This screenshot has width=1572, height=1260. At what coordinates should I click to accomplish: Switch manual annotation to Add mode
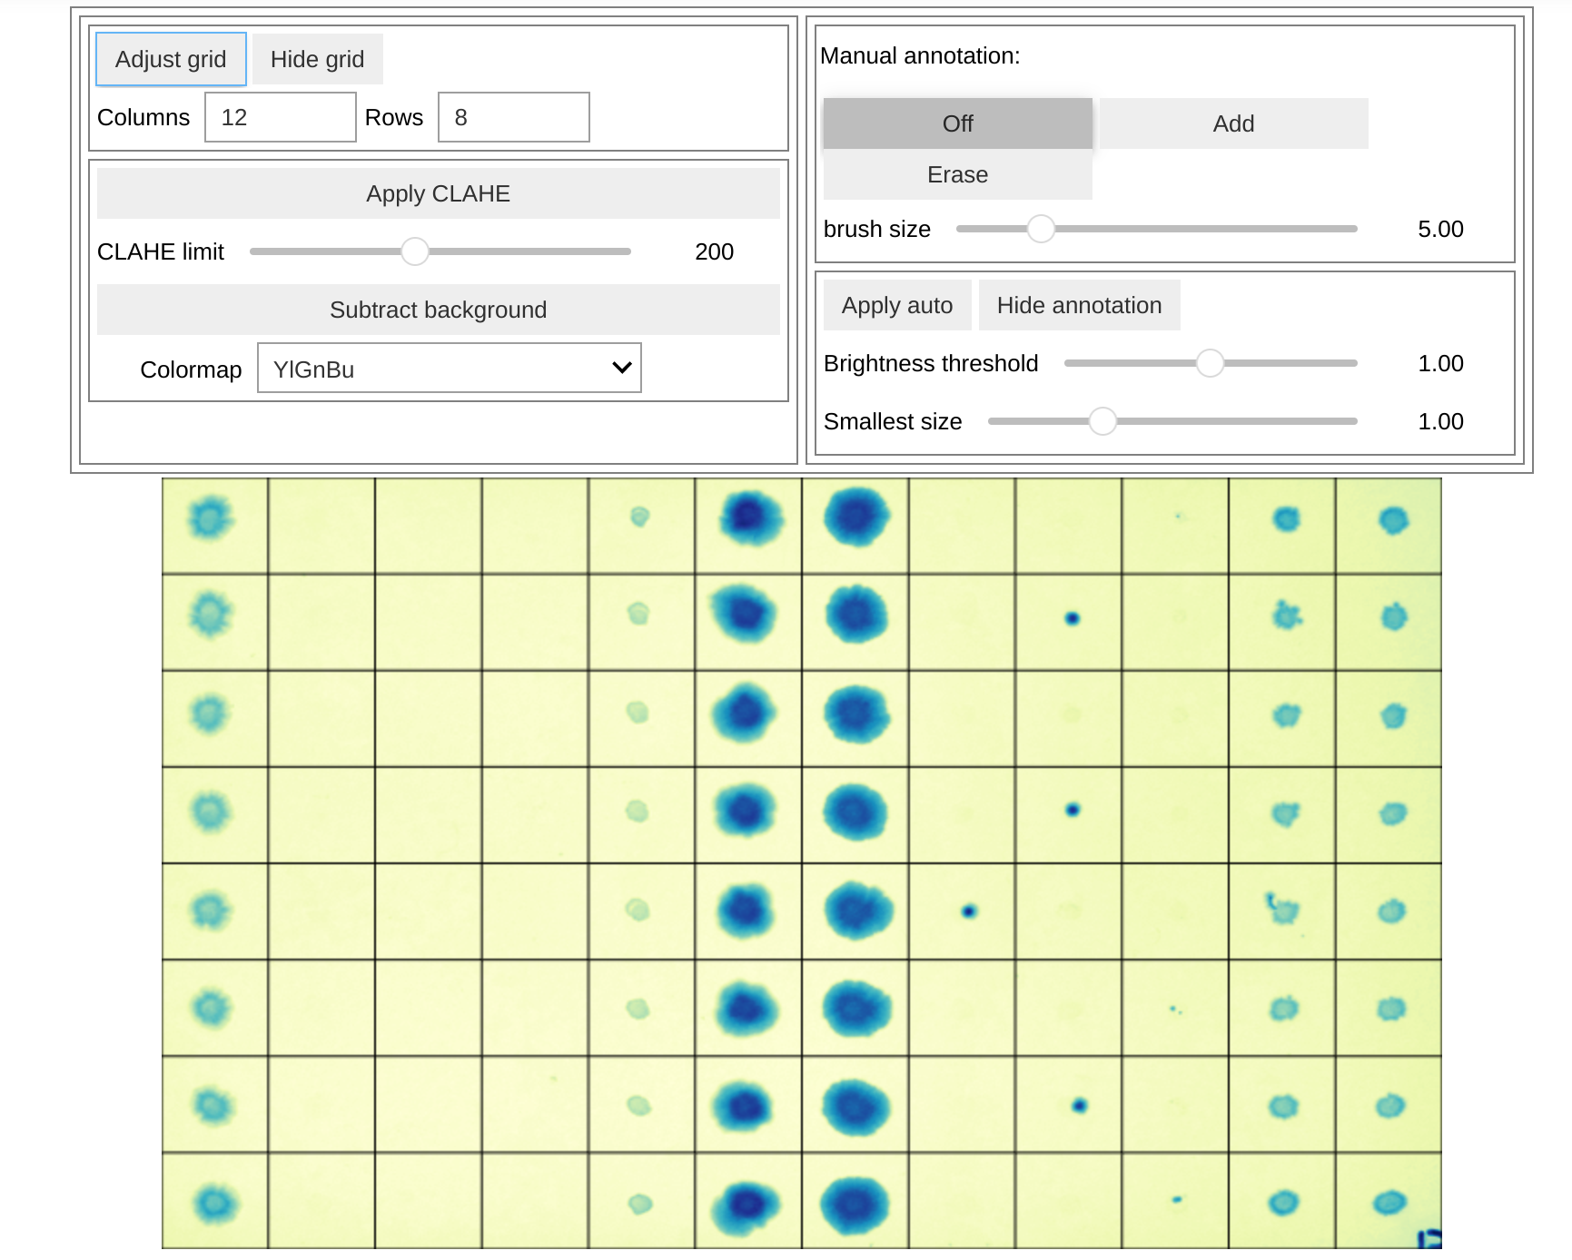[x=1232, y=123]
